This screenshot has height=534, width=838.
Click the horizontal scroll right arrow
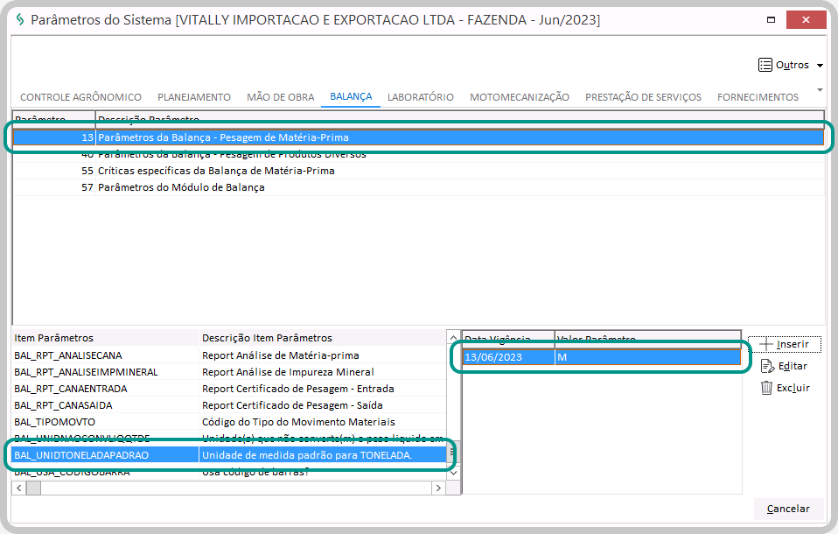point(439,488)
